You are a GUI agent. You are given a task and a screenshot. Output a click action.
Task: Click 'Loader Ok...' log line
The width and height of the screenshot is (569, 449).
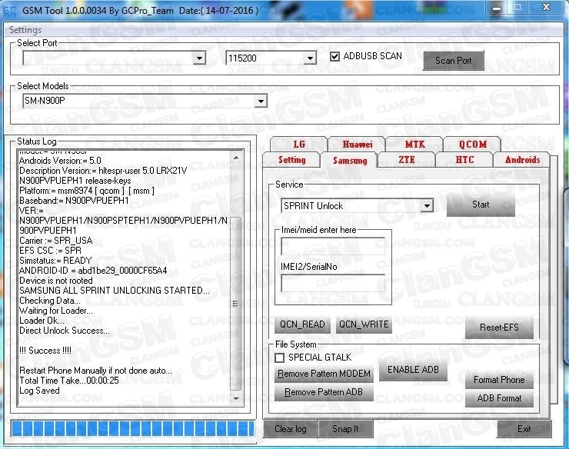(42, 321)
